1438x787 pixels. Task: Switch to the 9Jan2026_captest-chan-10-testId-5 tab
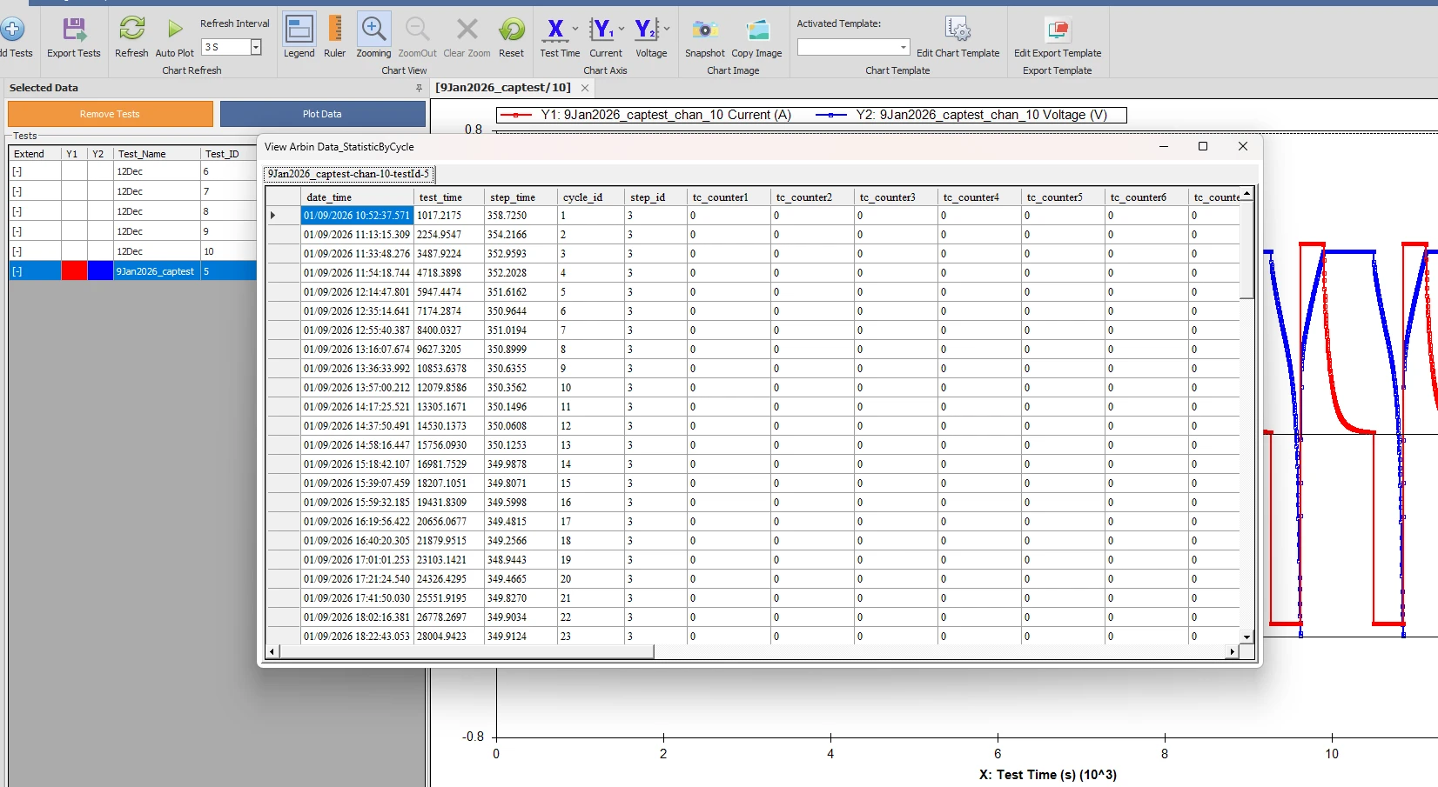tap(347, 174)
